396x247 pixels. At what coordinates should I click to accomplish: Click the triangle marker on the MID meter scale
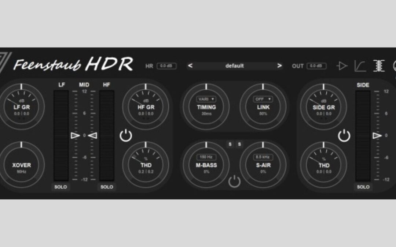point(75,136)
